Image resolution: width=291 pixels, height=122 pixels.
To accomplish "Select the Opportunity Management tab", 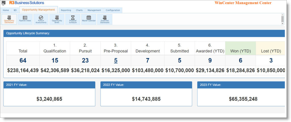I will tap(38, 10).
